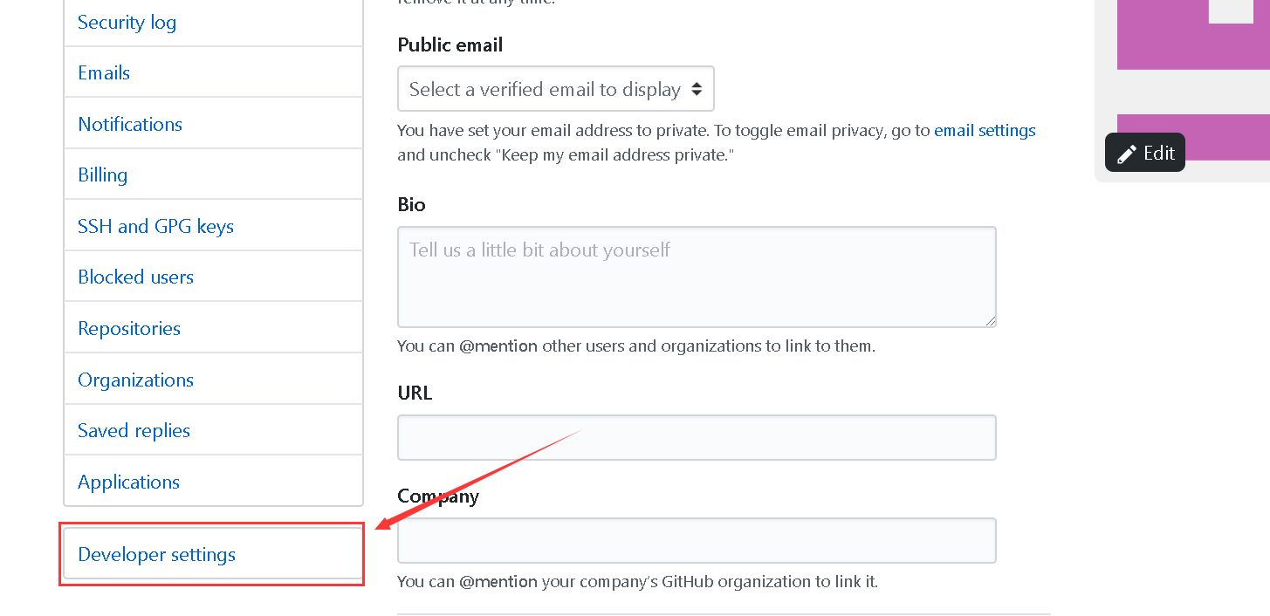Open Notifications settings
Screen dimensions: 1270x616
click(x=213, y=124)
